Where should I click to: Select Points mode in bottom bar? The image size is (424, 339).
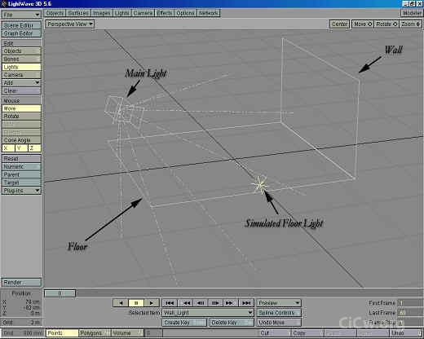point(62,333)
